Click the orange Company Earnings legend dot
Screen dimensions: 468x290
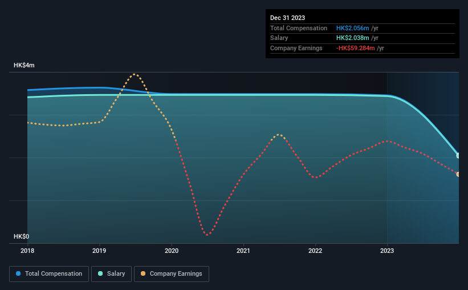click(143, 273)
